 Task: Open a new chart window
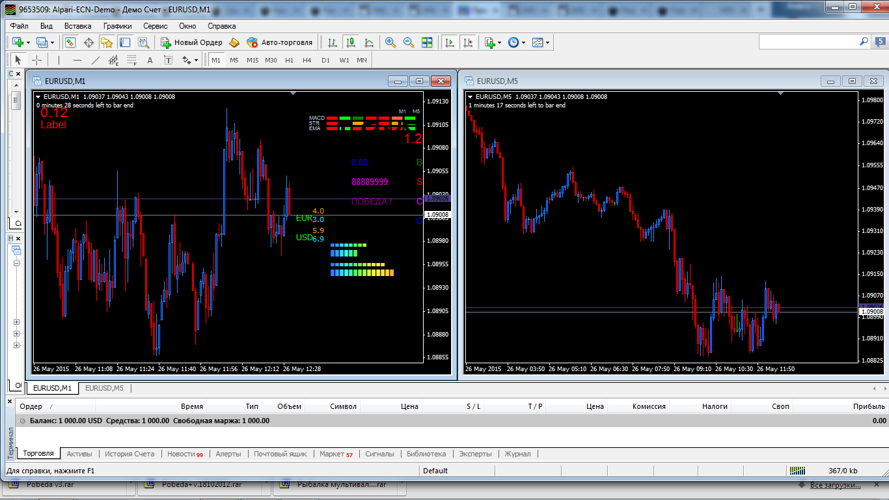click(x=18, y=42)
